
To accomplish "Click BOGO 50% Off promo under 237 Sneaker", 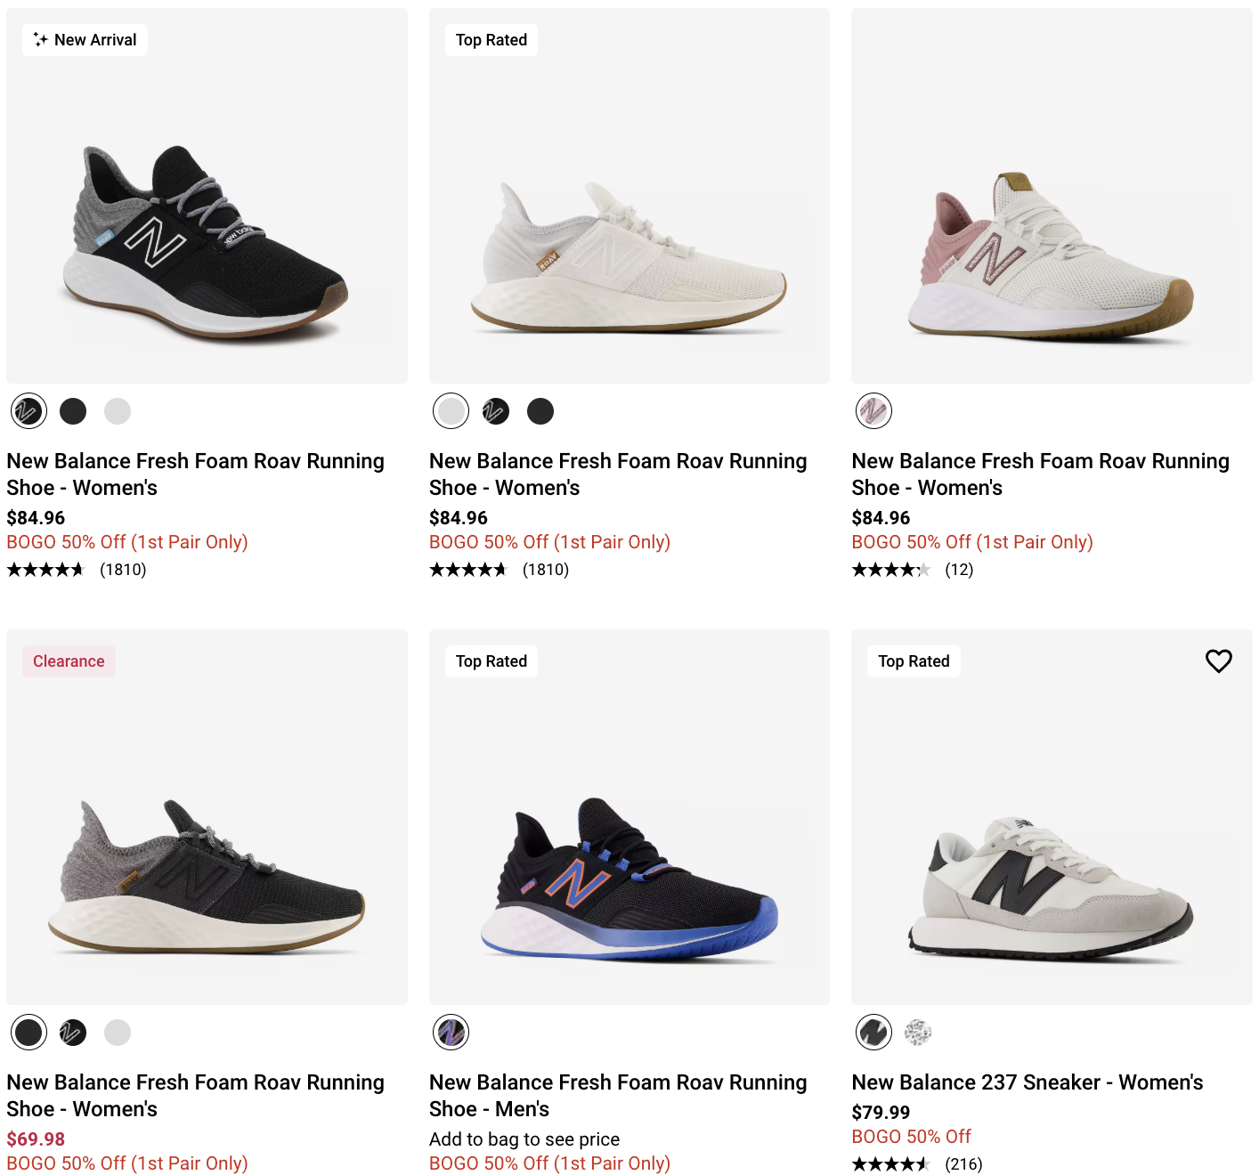I will pos(911,1137).
